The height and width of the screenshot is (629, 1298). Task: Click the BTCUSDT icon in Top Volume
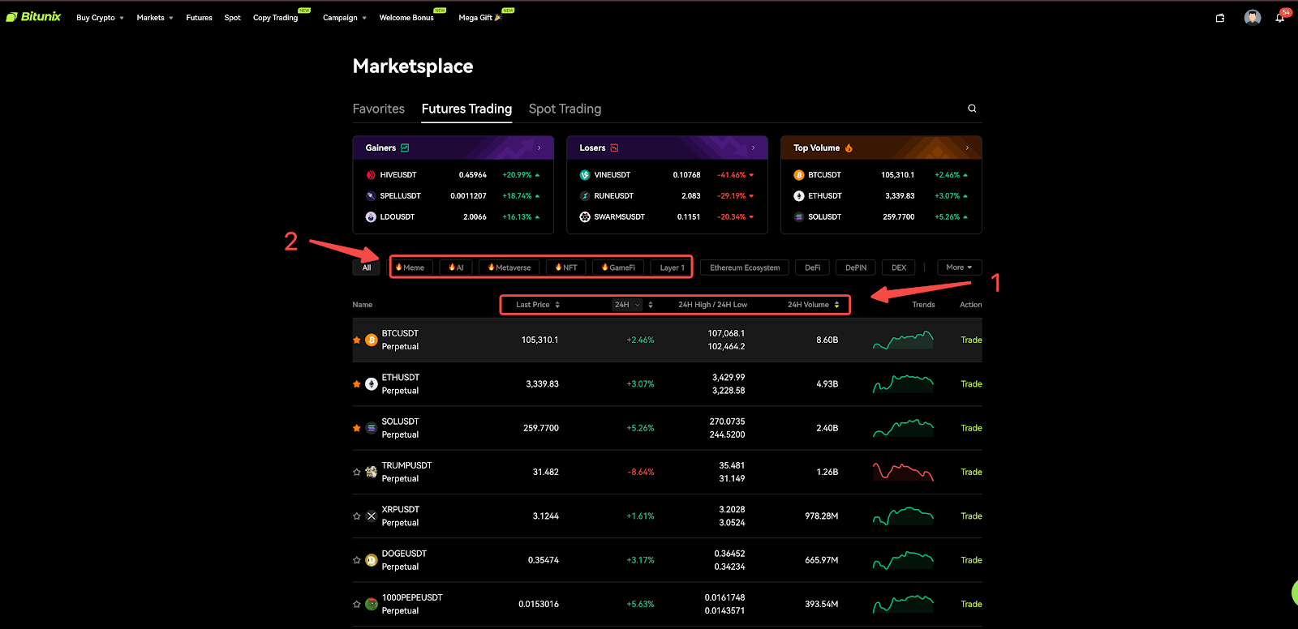coord(799,175)
